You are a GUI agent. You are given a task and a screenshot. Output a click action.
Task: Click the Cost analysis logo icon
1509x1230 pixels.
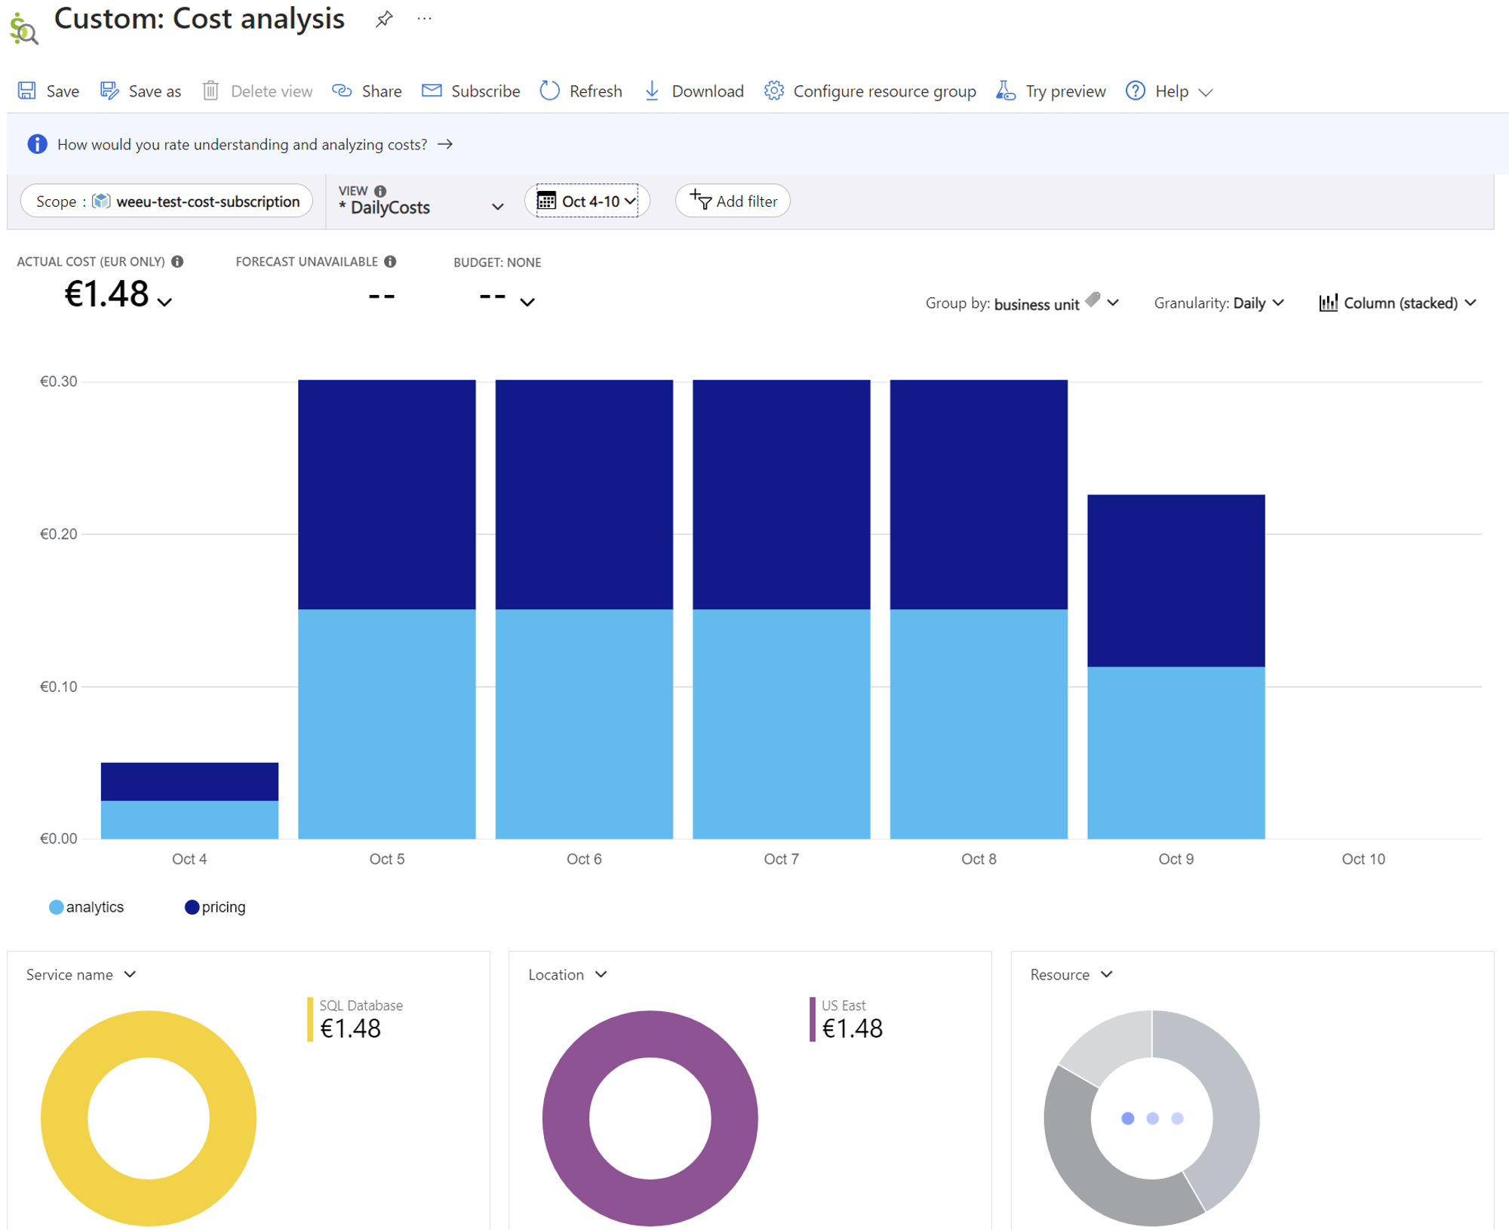[x=23, y=28]
